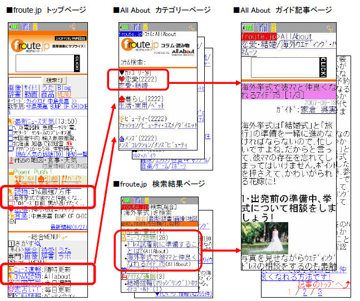Click keyword search input on top page
The height and width of the screenshot is (301, 360).
coord(25,81)
